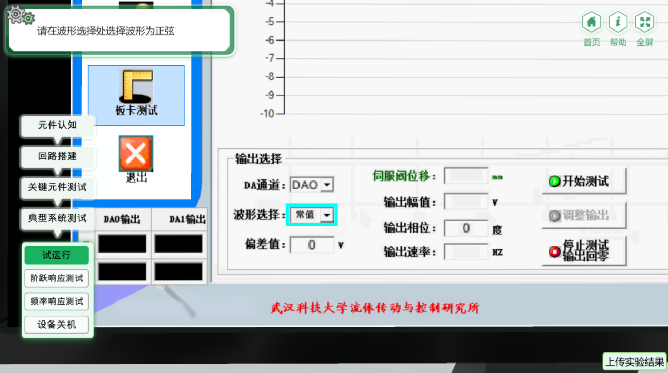This screenshot has width=668, height=373.
Task: Click the Home hexagon icon
Action: tap(591, 23)
